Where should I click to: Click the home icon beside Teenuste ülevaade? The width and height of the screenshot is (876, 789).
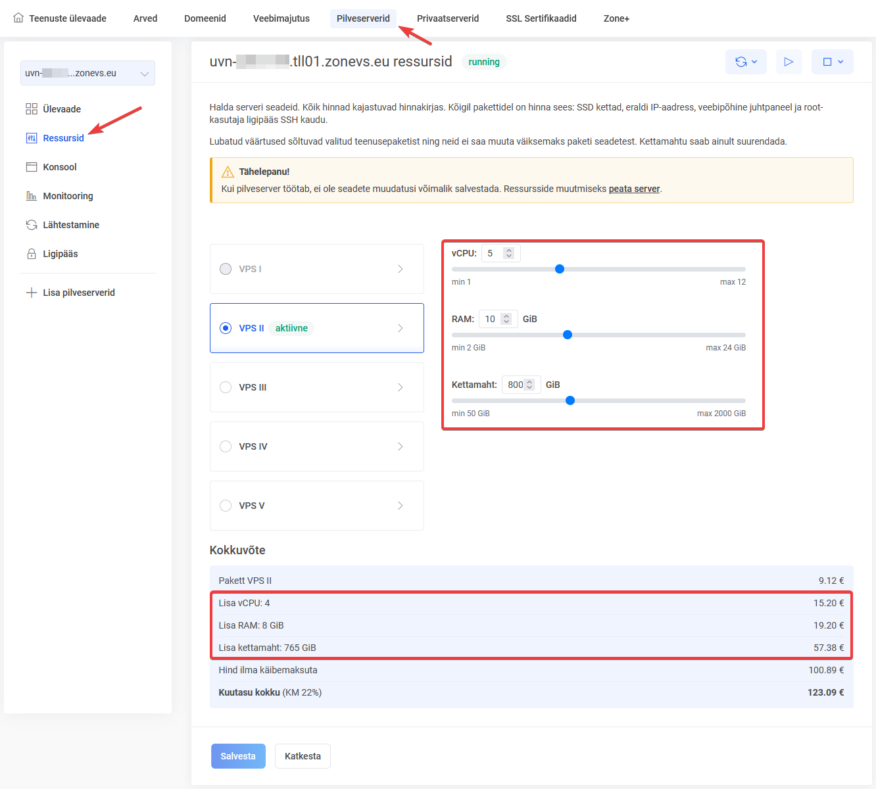18,18
